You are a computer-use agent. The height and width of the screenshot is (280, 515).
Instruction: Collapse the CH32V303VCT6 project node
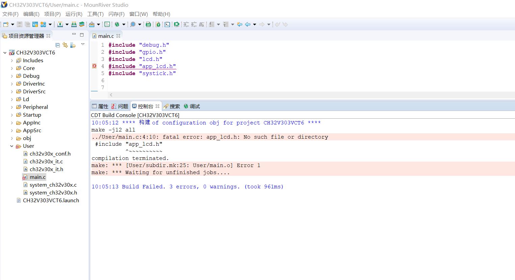(5, 52)
